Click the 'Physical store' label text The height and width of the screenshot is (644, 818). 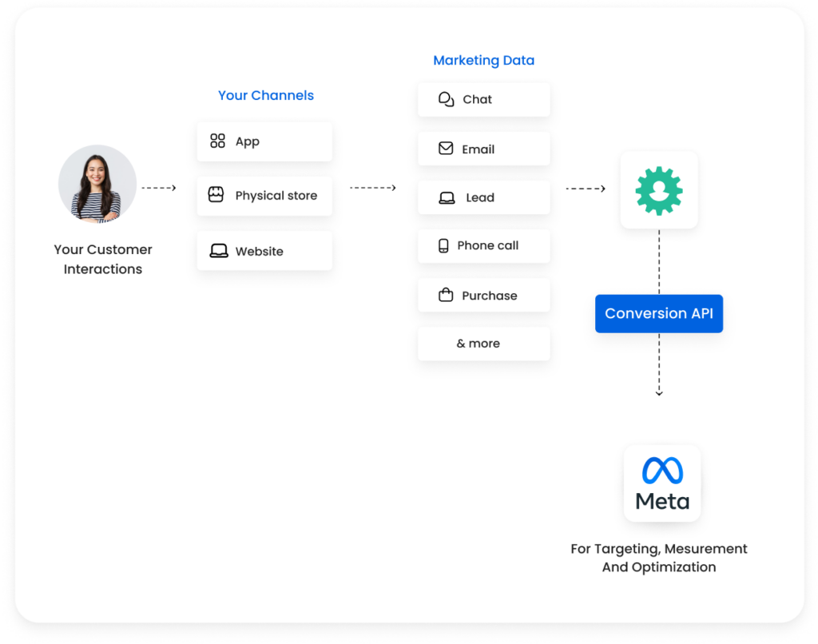276,195
